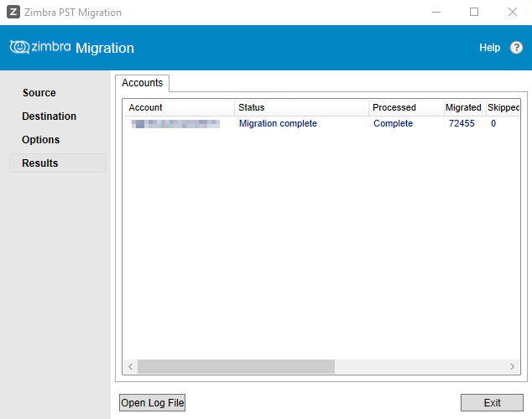Go to the Source step

pyautogui.click(x=39, y=92)
